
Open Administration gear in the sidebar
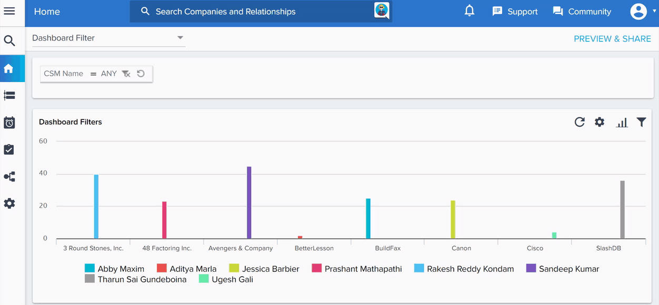point(9,204)
